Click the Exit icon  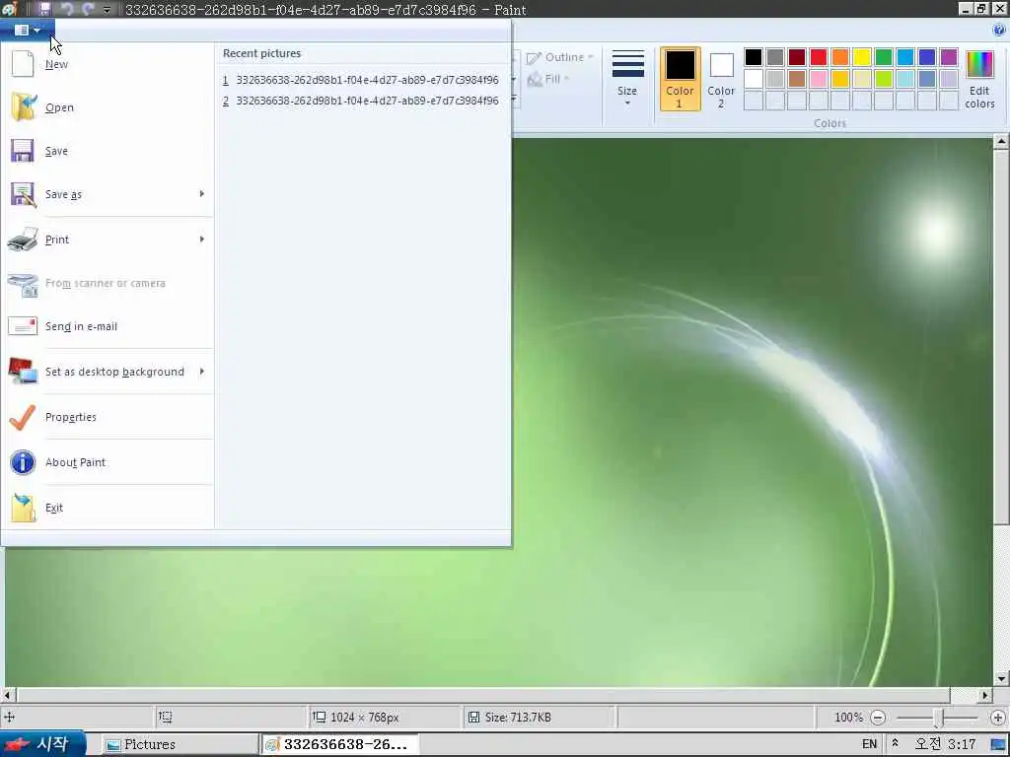(23, 508)
